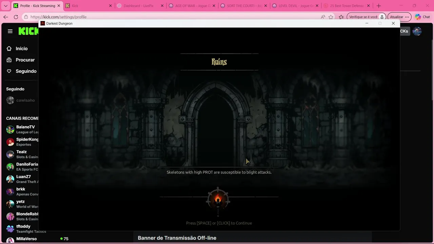434x244 pixels.
Task: Close the Dashboard - LivePix tab
Action: tap(162, 6)
